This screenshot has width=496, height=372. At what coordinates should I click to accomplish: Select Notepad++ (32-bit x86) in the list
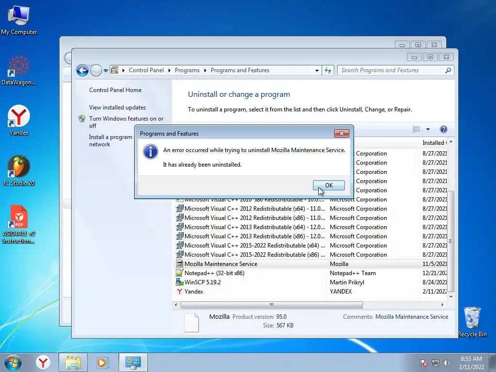tap(311, 273)
